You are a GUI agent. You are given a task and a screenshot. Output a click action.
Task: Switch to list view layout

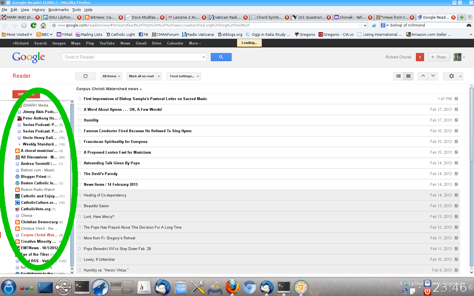[408, 76]
